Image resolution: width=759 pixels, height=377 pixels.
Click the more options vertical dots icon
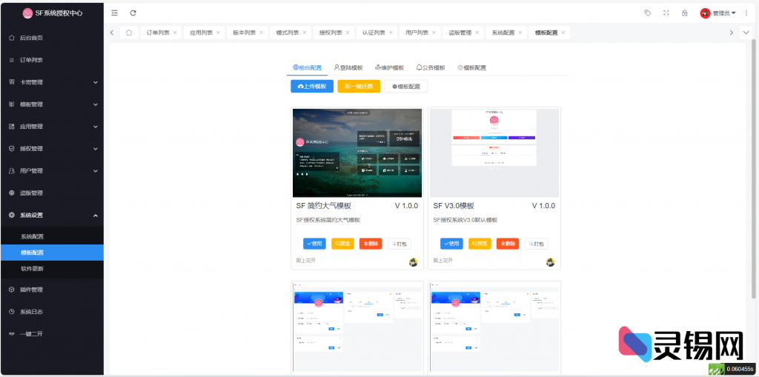coord(746,13)
